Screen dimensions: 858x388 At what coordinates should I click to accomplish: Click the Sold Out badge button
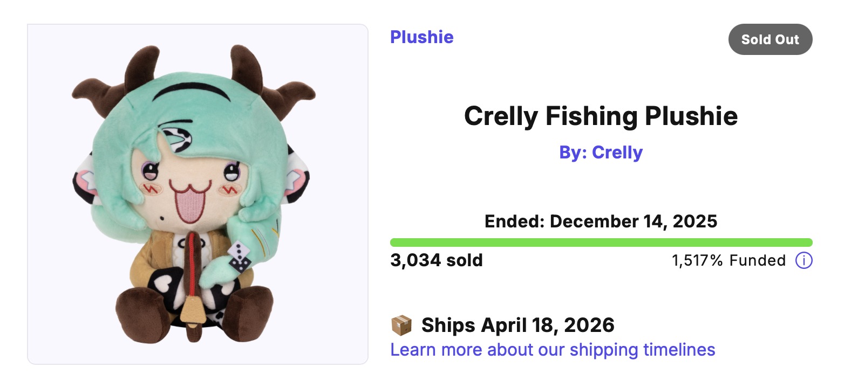[770, 39]
